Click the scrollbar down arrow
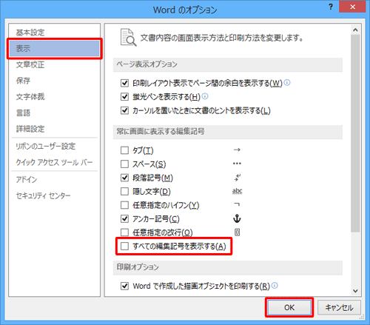The height and width of the screenshot is (325, 370). tap(355, 291)
